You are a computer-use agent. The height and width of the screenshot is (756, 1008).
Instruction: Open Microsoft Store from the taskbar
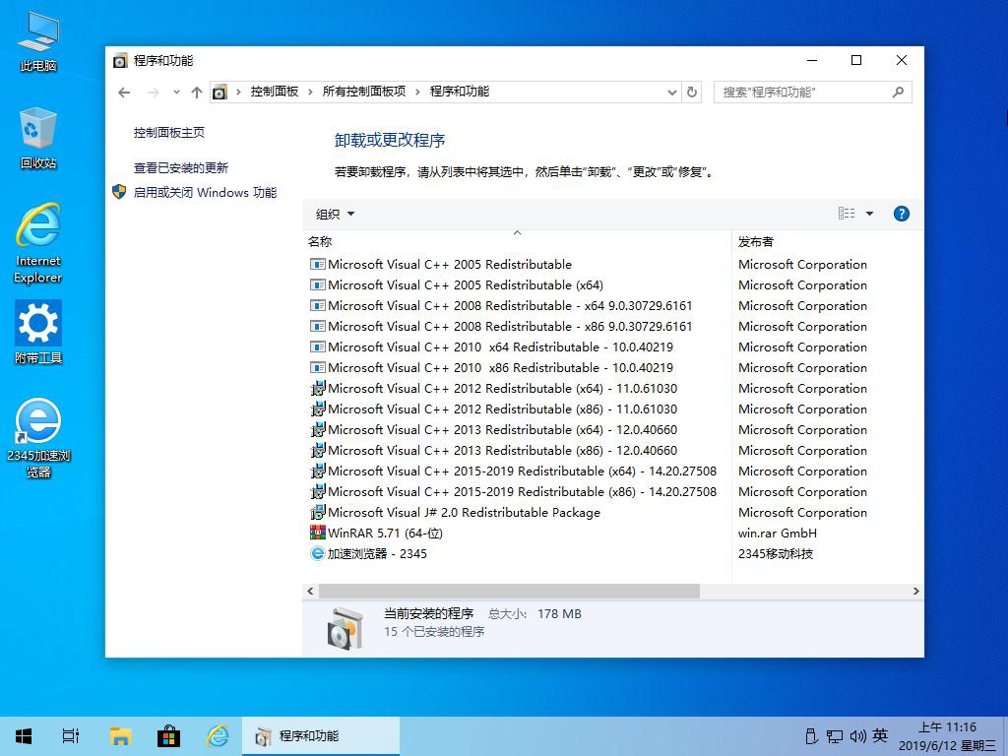(x=168, y=736)
